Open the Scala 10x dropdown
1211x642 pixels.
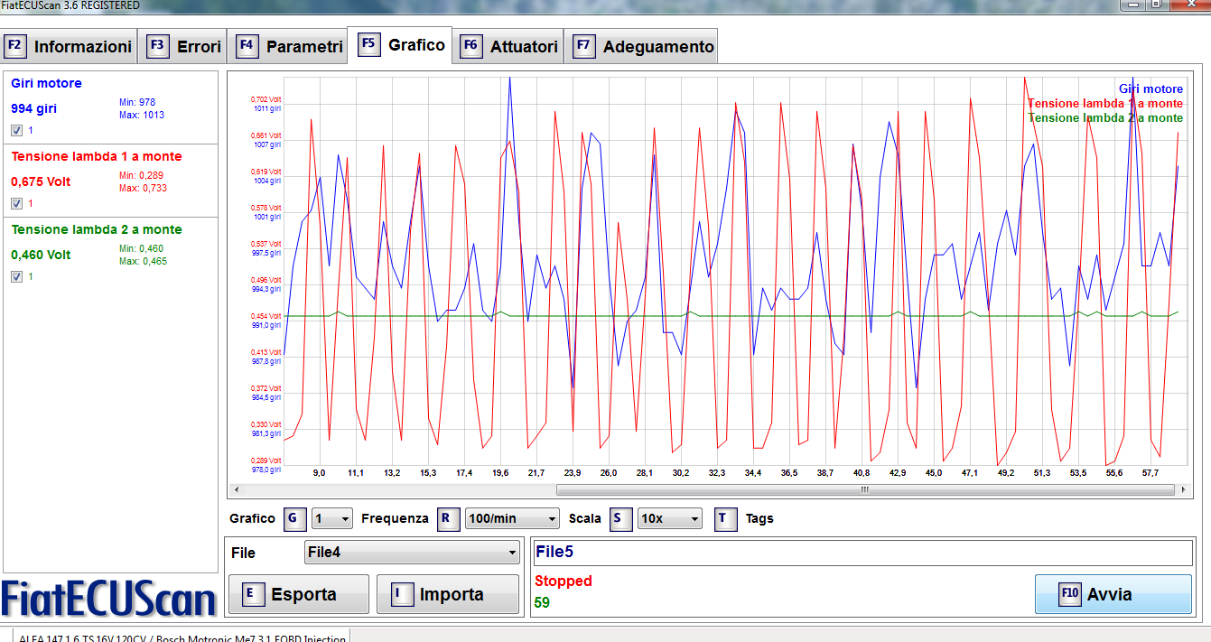(669, 518)
